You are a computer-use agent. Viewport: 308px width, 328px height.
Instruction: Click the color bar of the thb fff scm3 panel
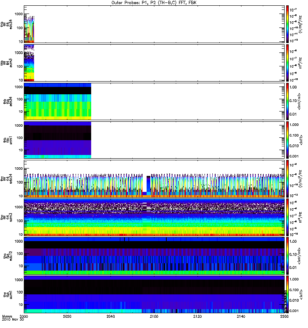[287, 63]
